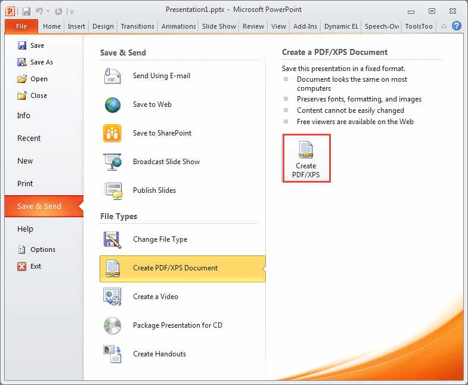This screenshot has width=468, height=385.
Task: Open the Info page in Backstage
Action: pyautogui.click(x=24, y=116)
